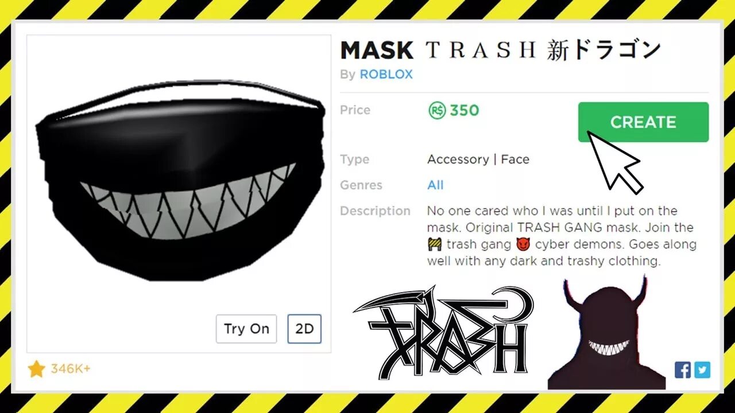Screen dimensions: 735x413
Task: Click the MASK item title
Action: tap(377, 50)
